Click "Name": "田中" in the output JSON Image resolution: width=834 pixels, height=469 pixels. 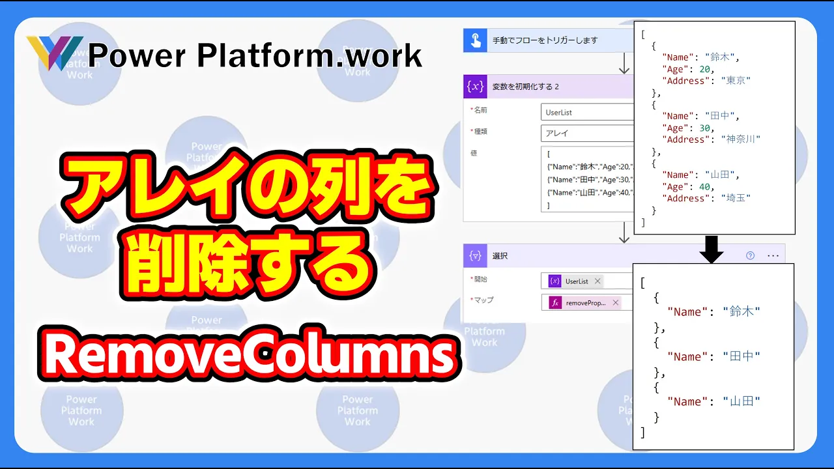pos(714,357)
